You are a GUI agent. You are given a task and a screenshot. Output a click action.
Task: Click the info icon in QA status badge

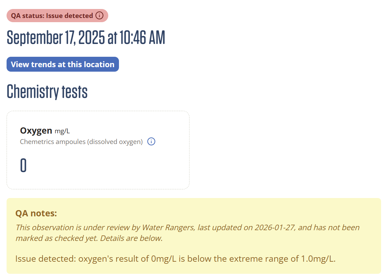99,16
